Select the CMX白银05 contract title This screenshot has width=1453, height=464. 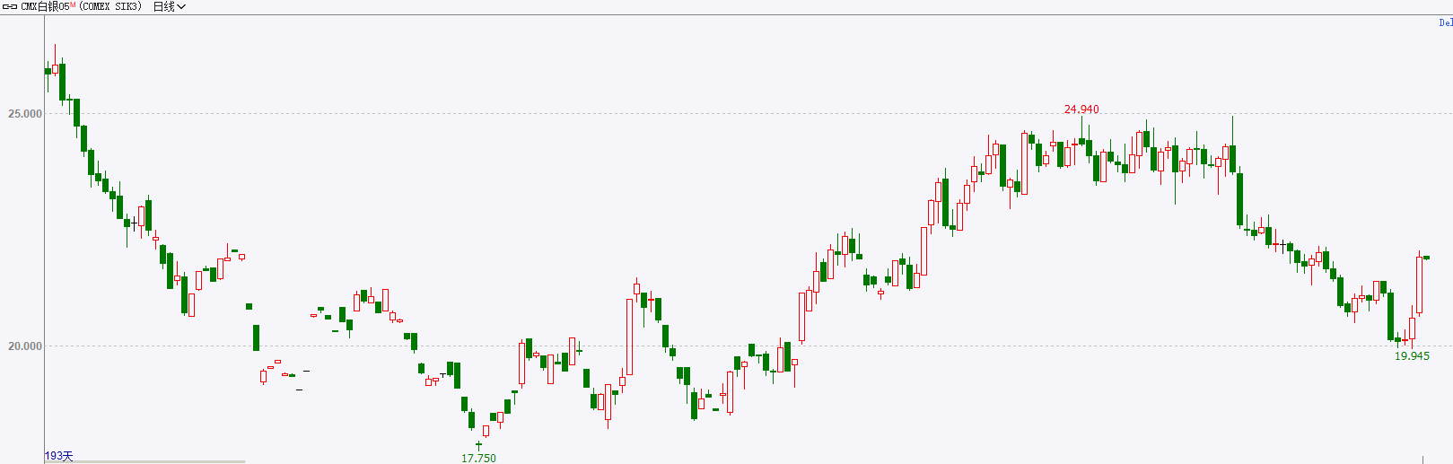pos(45,6)
